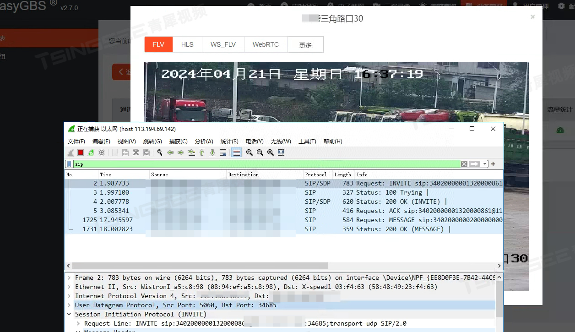Image resolution: width=575 pixels, height=332 pixels.
Task: Open the 工具(T) menu
Action: (307, 142)
